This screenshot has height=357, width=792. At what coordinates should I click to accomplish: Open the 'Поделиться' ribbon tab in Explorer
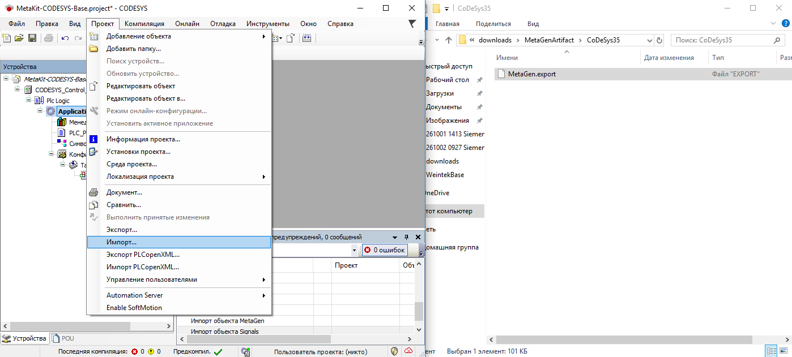click(493, 24)
